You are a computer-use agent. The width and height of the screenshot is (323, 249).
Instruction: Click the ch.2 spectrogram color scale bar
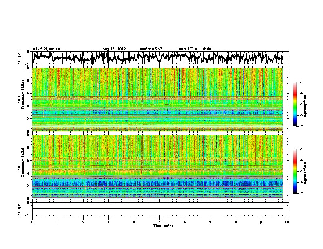[x=295, y=171]
